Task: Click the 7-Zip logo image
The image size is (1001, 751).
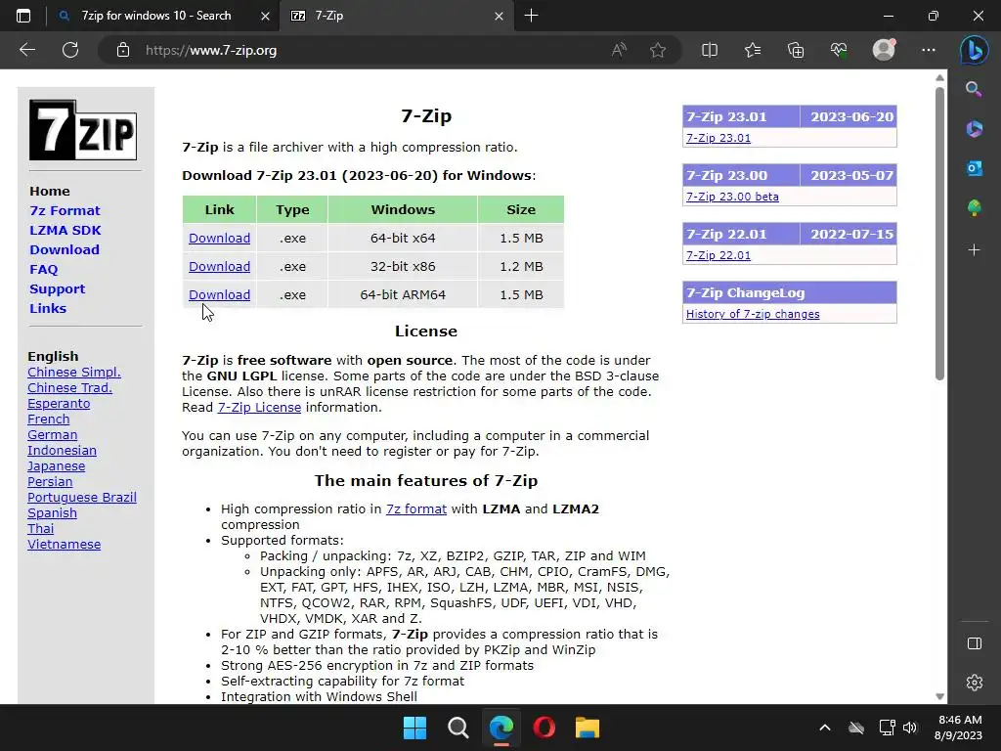Action: 83,130
